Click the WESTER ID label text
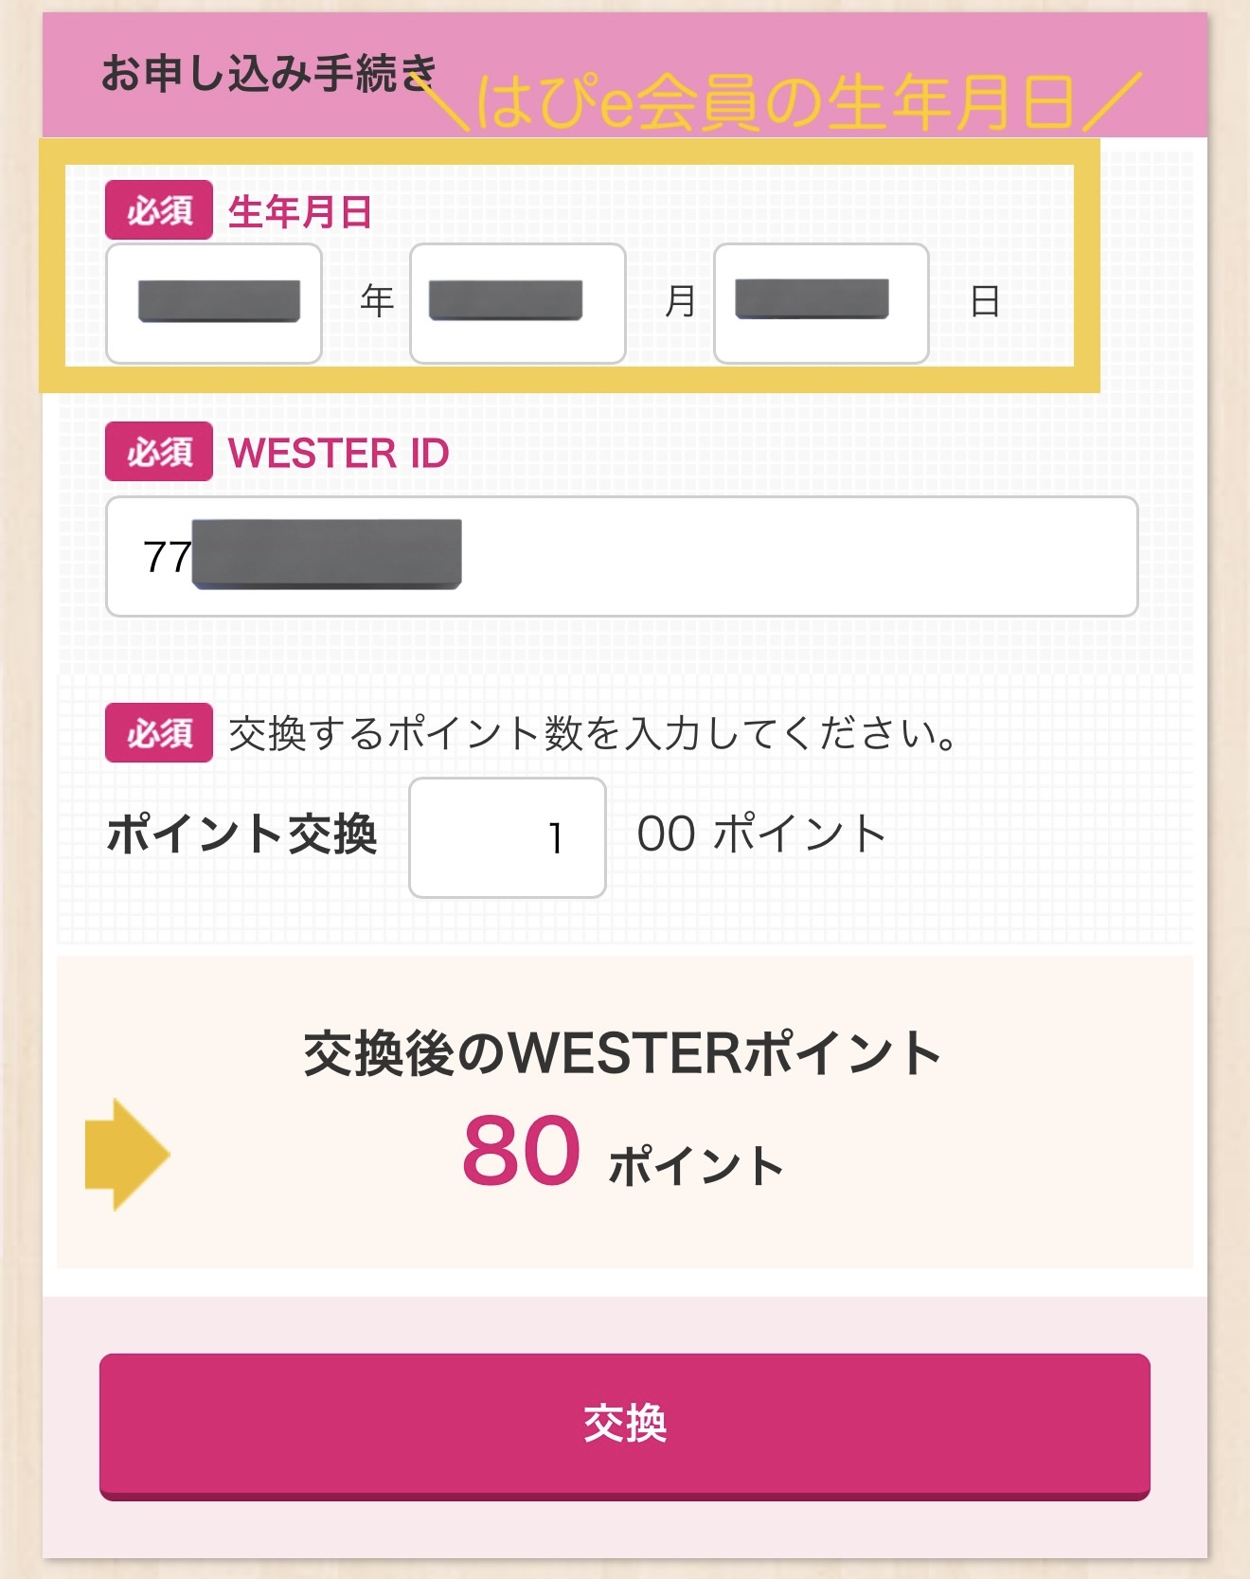 coord(339,453)
